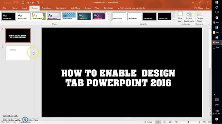Click the slide title text on the canvas
This screenshot has width=222, height=124.
click(118, 78)
